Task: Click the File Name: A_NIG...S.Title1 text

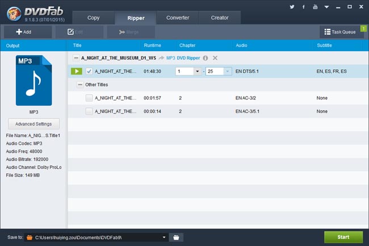Action: 33,135
